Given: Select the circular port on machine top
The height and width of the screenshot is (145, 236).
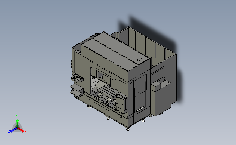Looking at the screenshot, I should pyautogui.click(x=140, y=59).
